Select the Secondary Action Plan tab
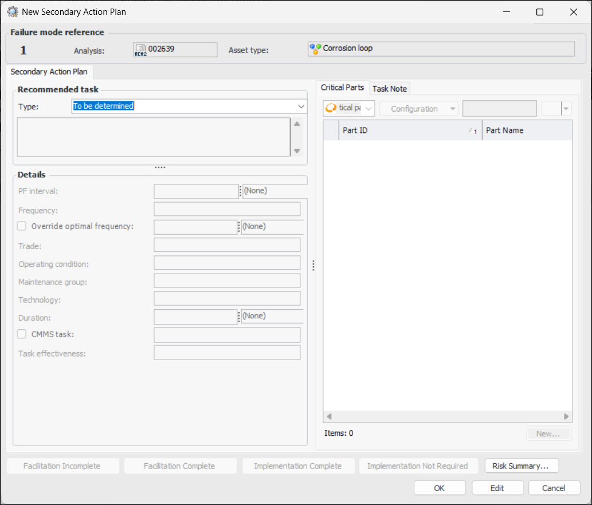The height and width of the screenshot is (505, 592). pos(49,72)
